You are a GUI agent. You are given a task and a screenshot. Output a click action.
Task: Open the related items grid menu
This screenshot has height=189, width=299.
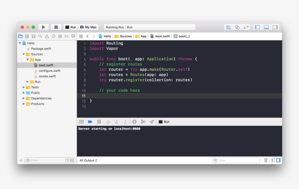coord(81,36)
